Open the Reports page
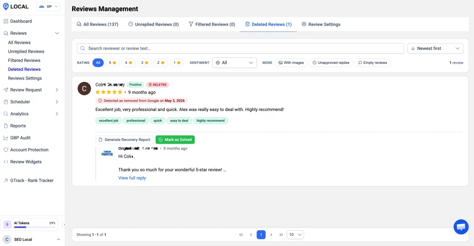Screen dimensions: 474x246 point(18,126)
